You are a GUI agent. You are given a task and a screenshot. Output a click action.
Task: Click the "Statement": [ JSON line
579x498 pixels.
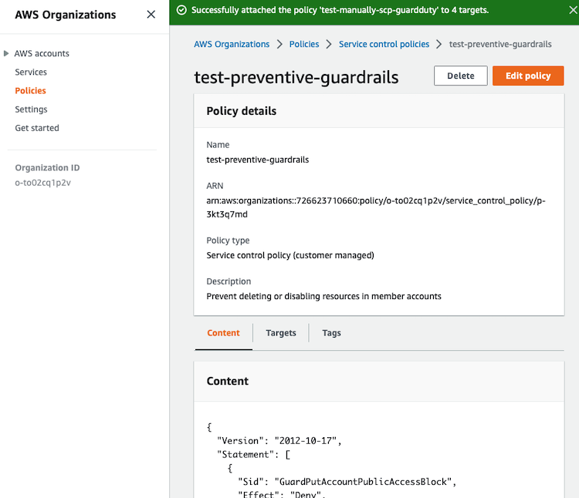click(254, 455)
